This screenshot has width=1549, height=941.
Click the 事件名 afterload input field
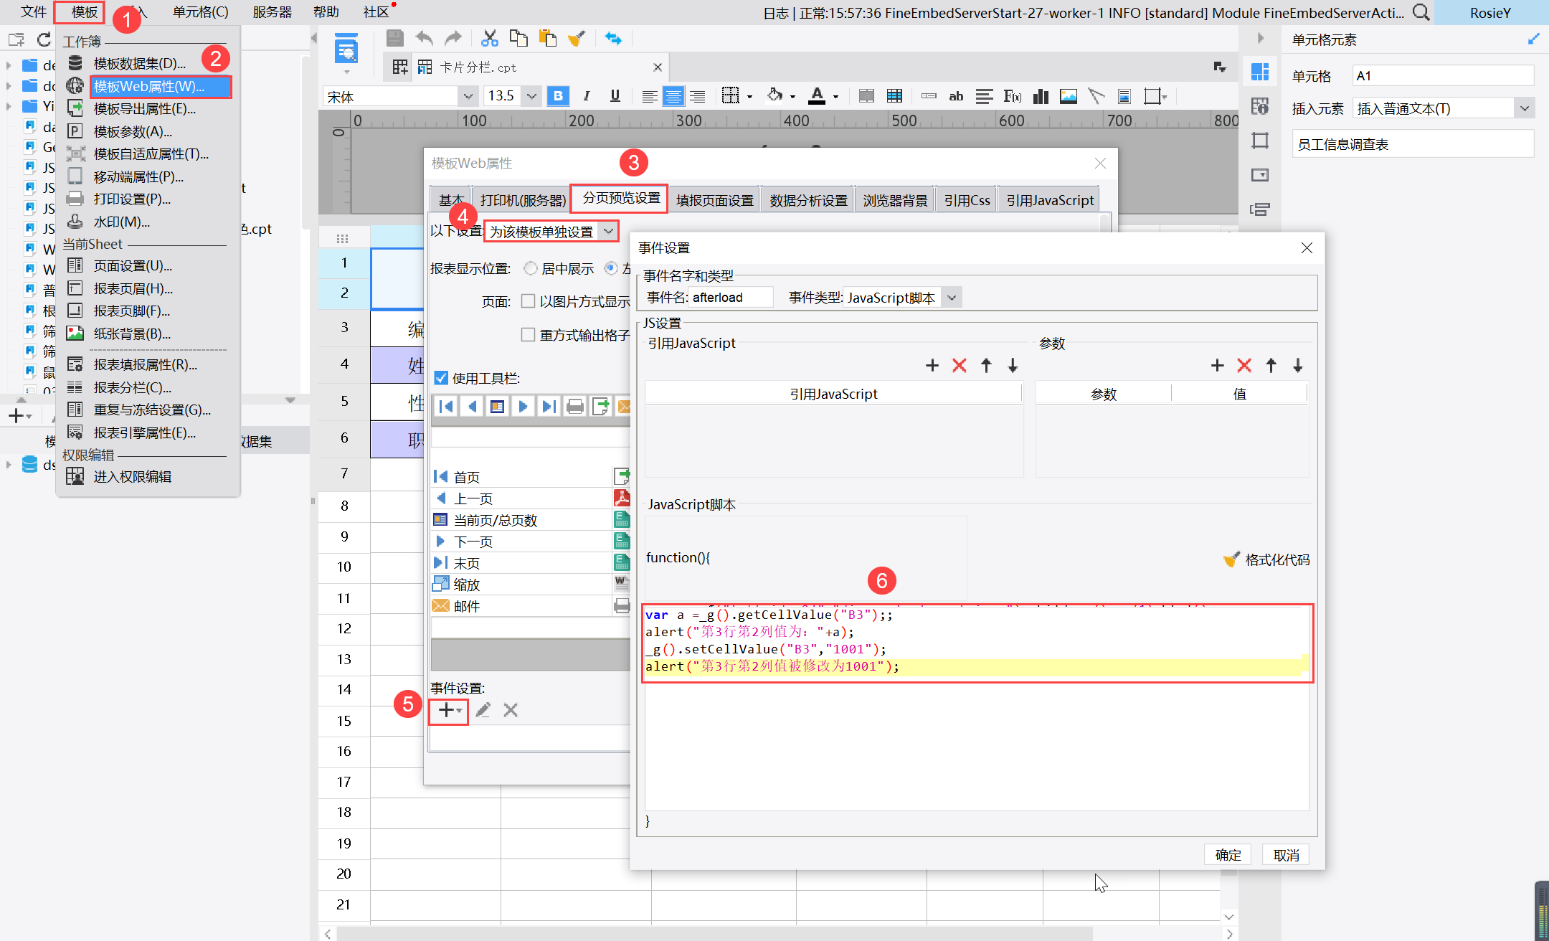730,298
